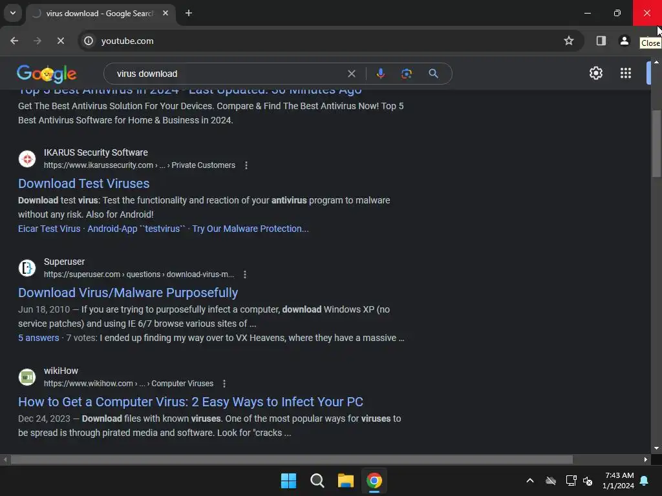Close the virus download tab

pos(165,13)
